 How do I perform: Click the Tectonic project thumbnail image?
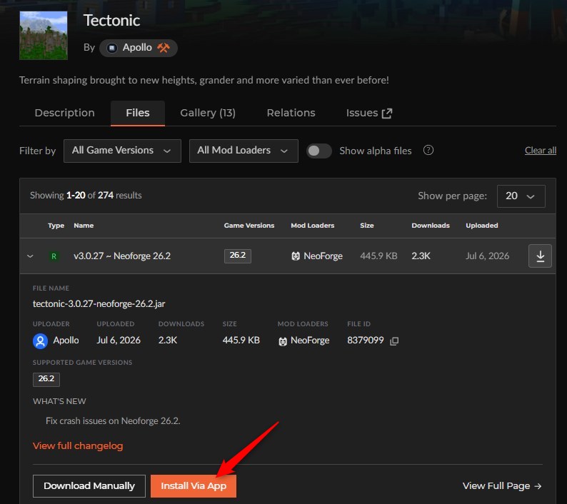coord(44,36)
